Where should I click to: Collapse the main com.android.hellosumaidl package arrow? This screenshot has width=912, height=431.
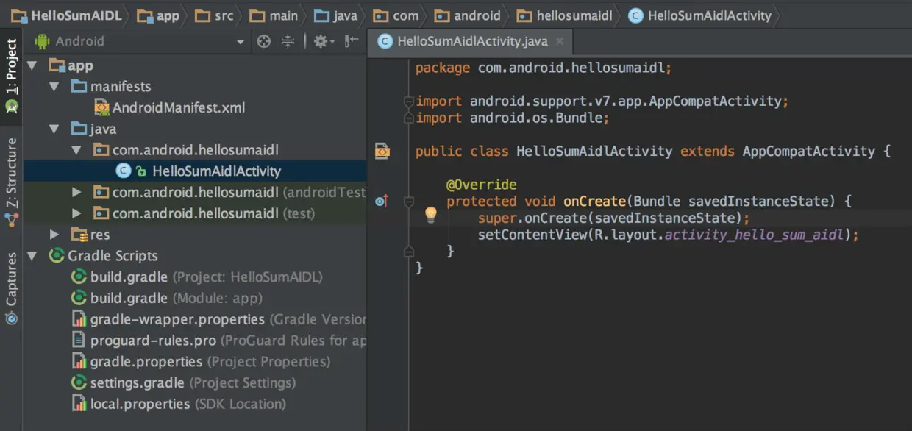pos(76,150)
